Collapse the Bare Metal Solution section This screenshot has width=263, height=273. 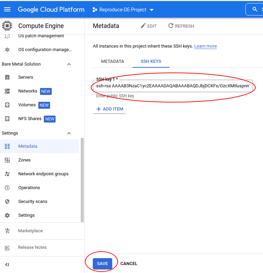tap(69, 64)
